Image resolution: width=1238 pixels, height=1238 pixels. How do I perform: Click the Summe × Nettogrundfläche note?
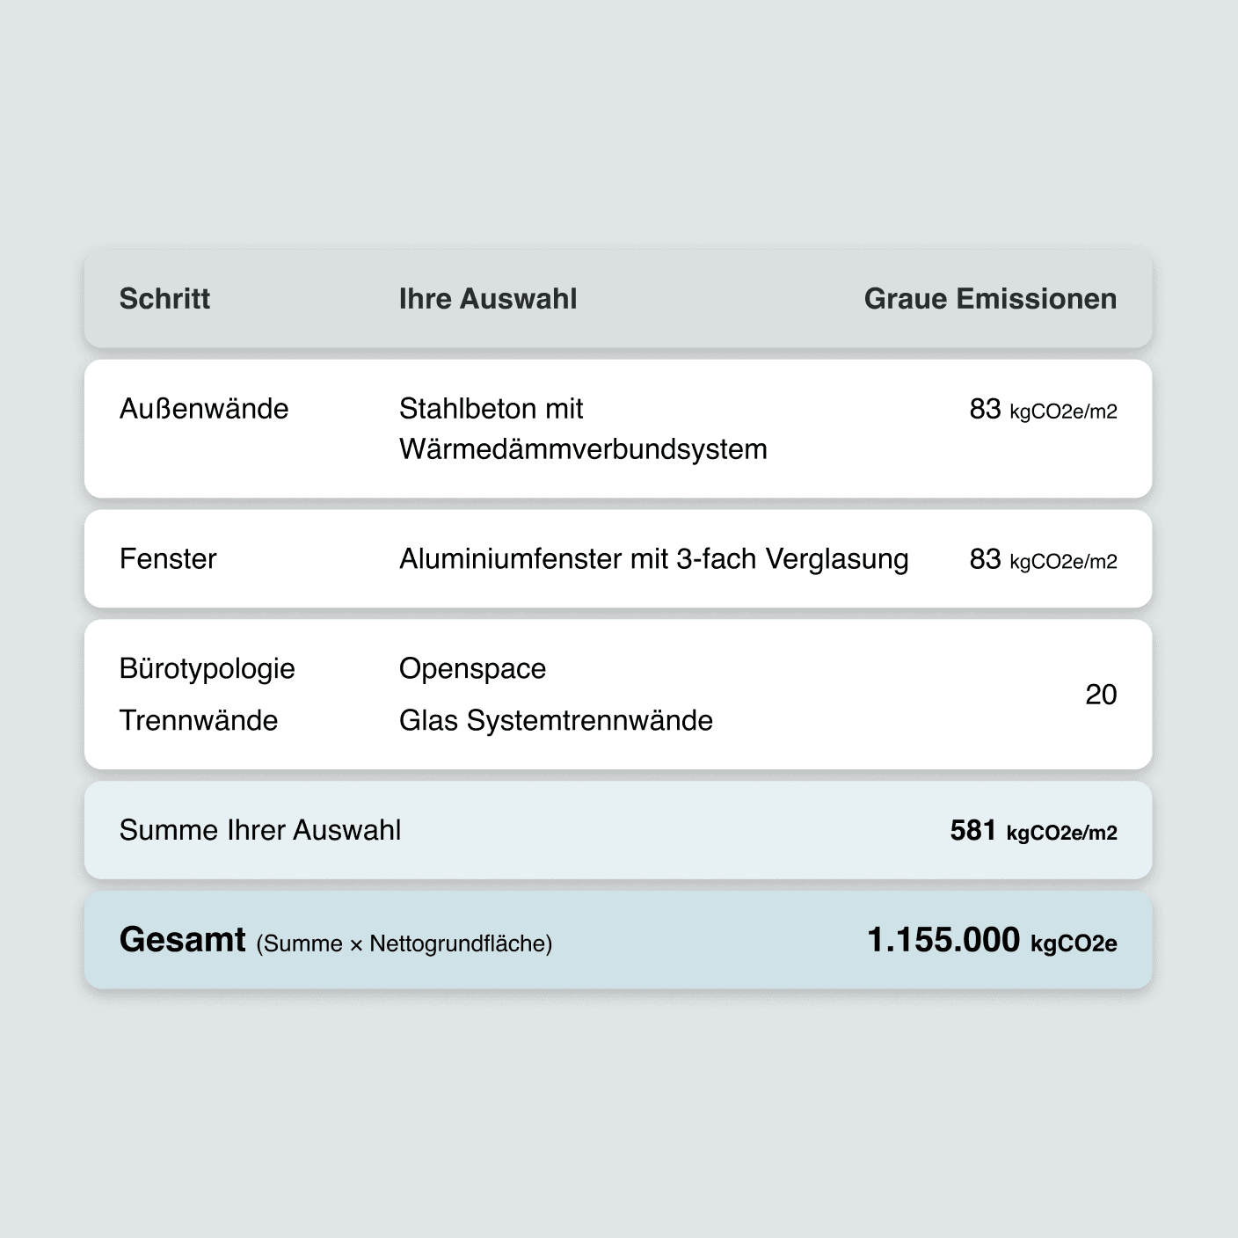tap(404, 944)
